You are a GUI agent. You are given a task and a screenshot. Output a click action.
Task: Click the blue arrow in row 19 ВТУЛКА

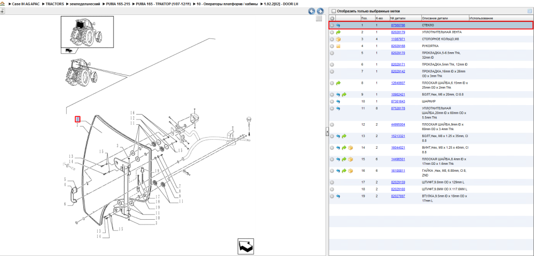tap(338, 196)
